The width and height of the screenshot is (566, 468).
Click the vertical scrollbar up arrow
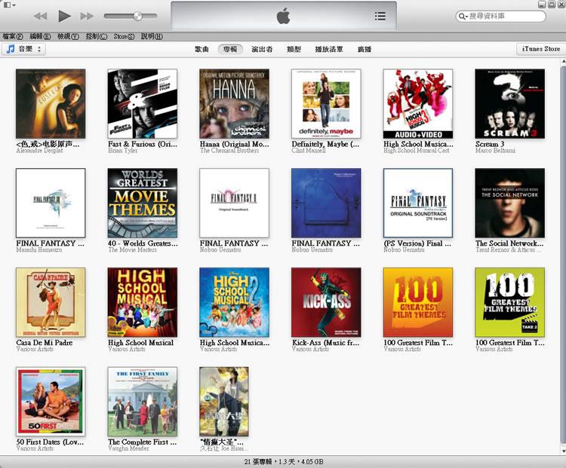[563, 62]
